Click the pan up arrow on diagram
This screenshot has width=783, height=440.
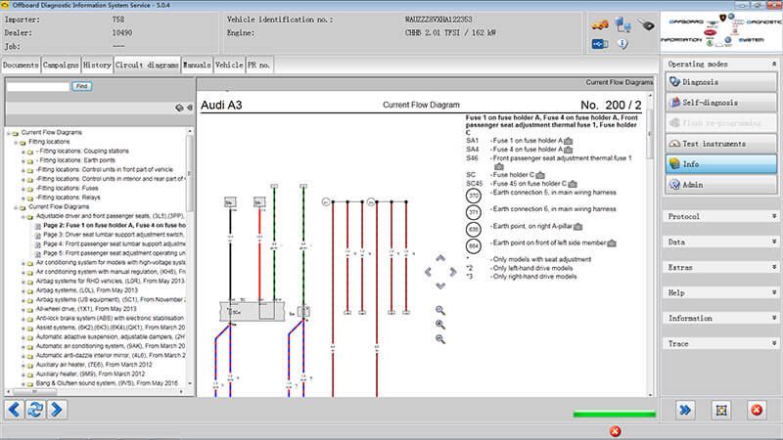click(439, 258)
